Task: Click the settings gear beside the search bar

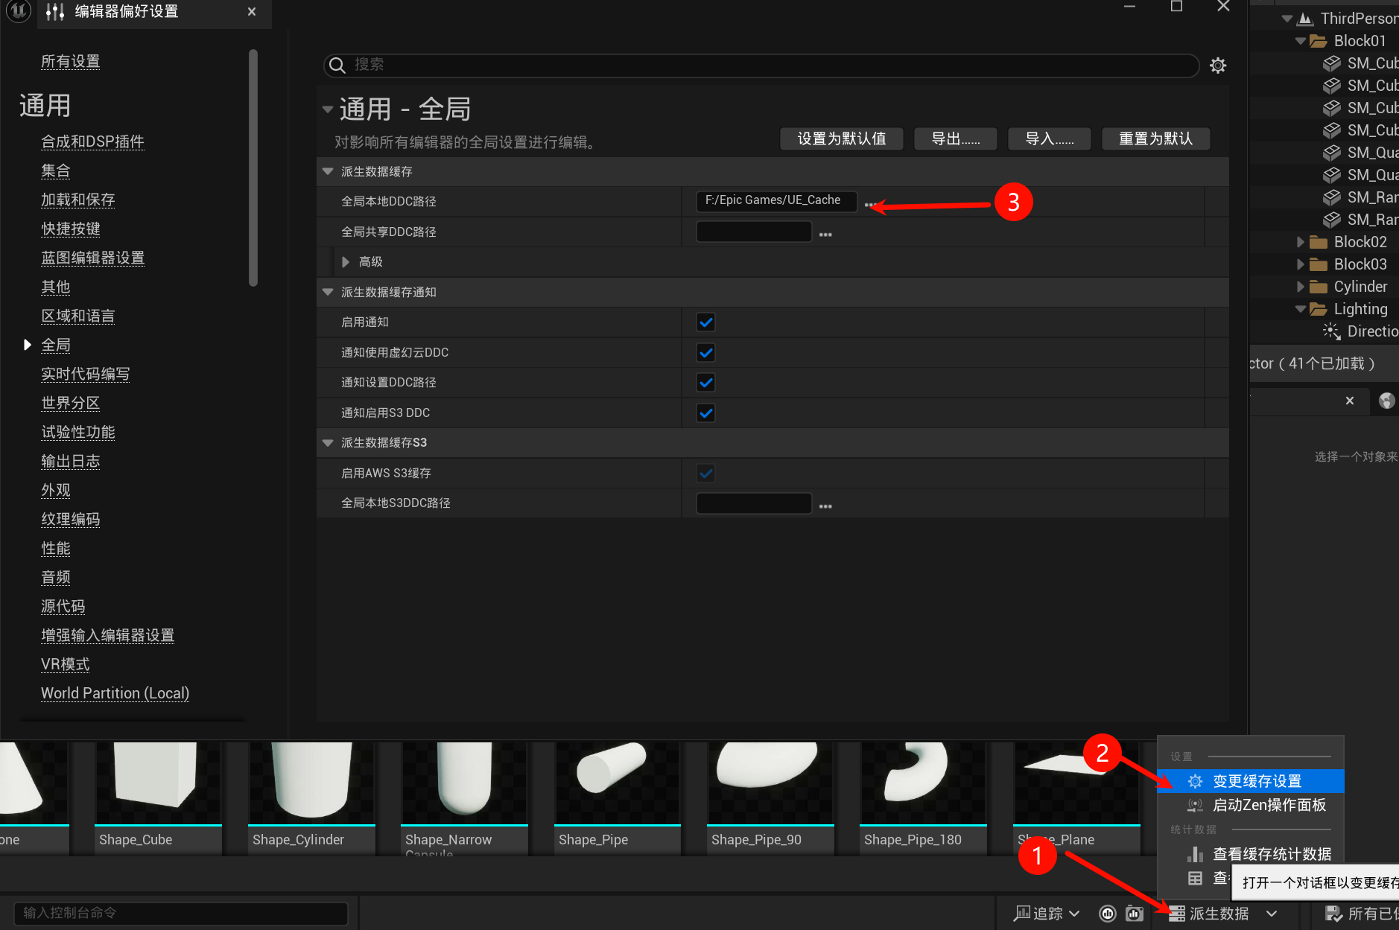Action: click(x=1217, y=66)
